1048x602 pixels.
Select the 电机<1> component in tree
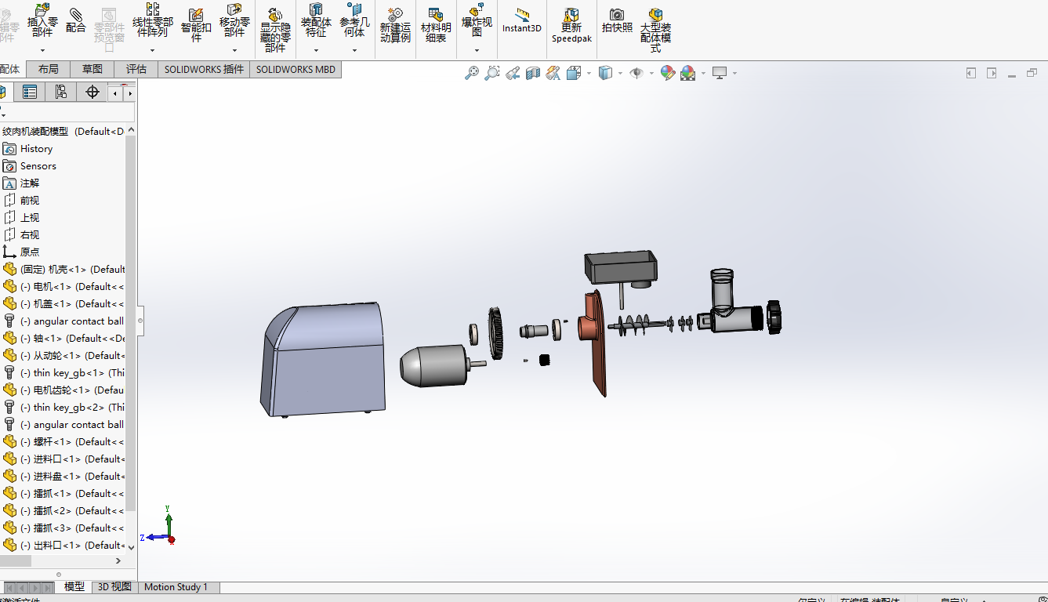click(63, 287)
